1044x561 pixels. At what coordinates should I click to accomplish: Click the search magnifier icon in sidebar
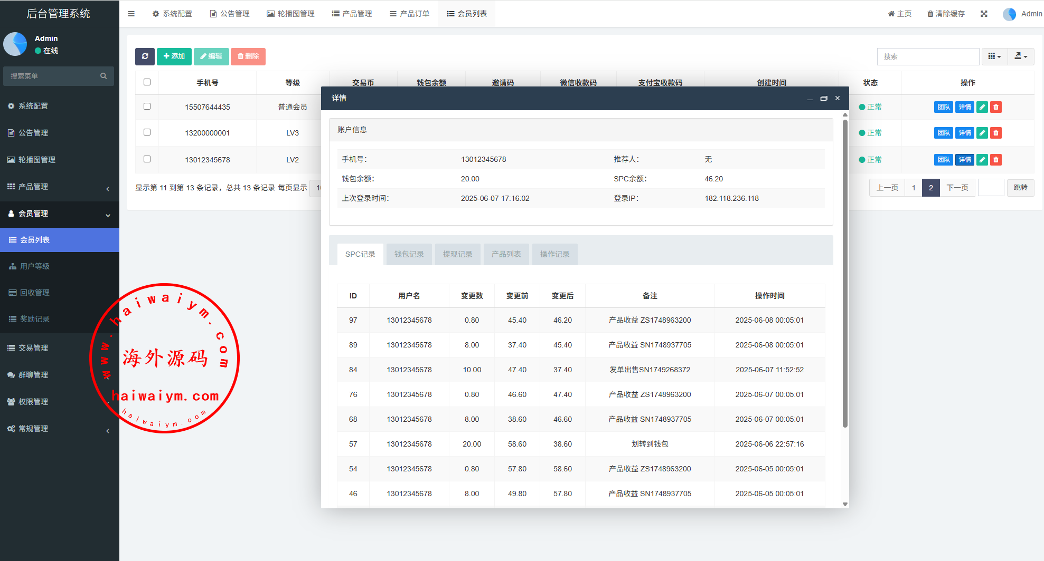point(104,76)
